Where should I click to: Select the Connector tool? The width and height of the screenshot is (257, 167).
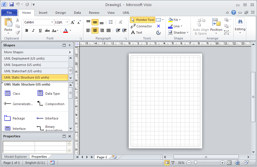tap(141, 26)
